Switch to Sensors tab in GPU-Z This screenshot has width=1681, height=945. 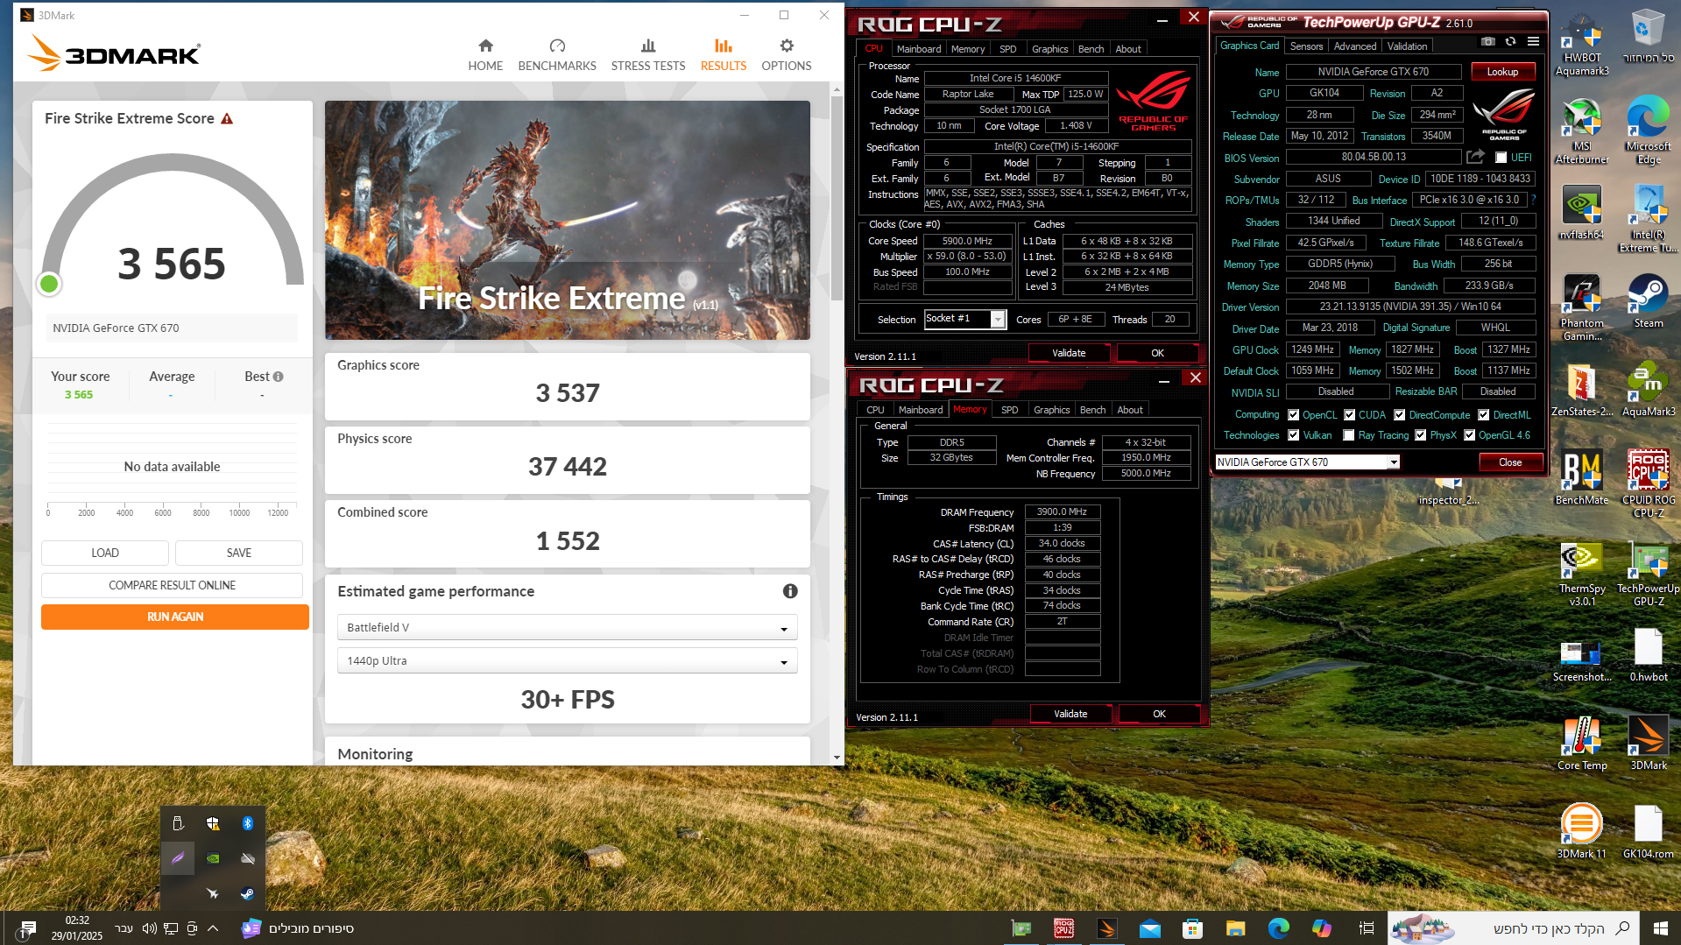tap(1306, 46)
